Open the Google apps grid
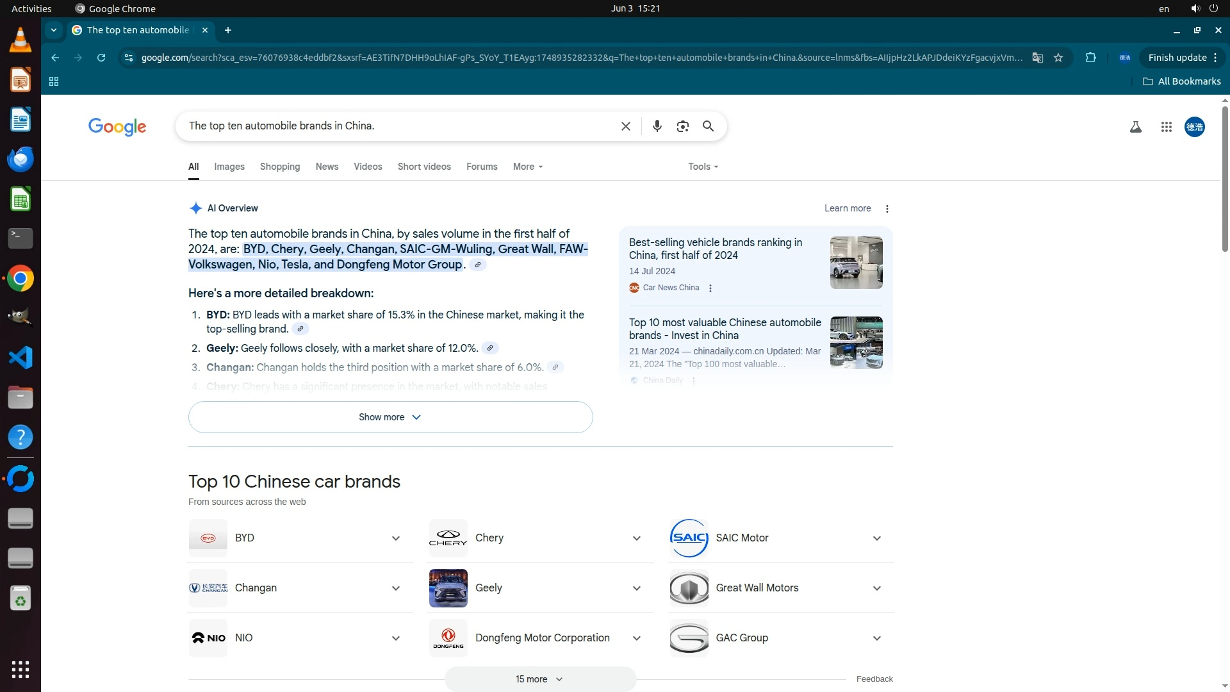The height and width of the screenshot is (692, 1230). [1166, 127]
